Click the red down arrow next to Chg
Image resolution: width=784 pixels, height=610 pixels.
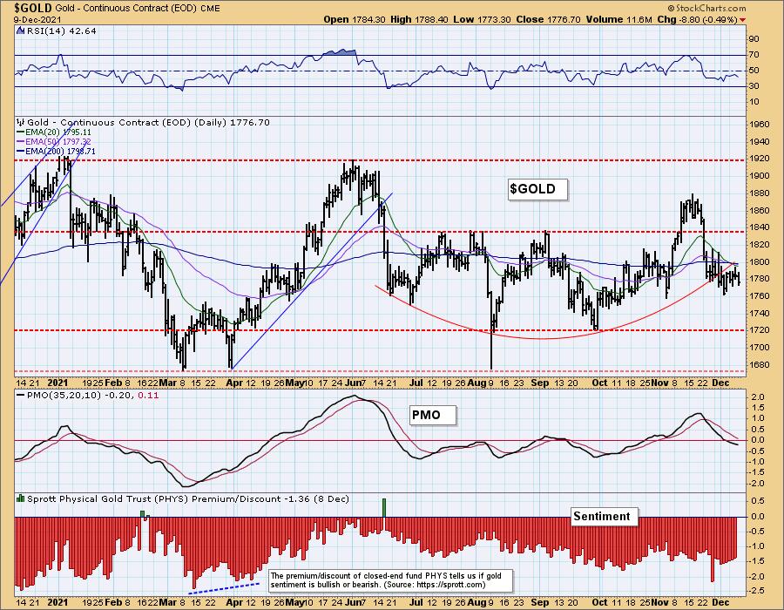(x=742, y=20)
